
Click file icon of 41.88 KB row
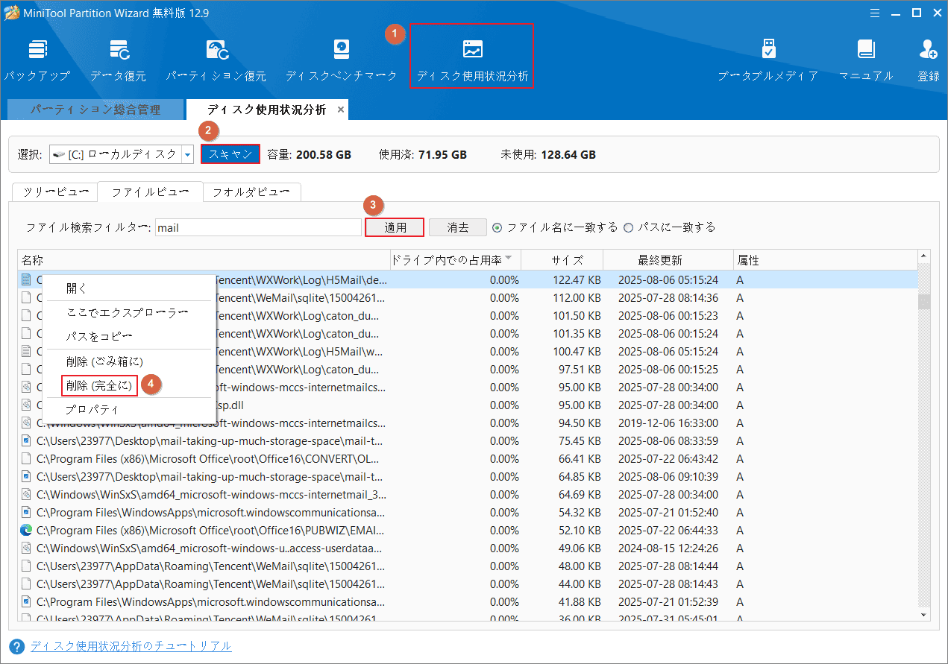point(26,602)
